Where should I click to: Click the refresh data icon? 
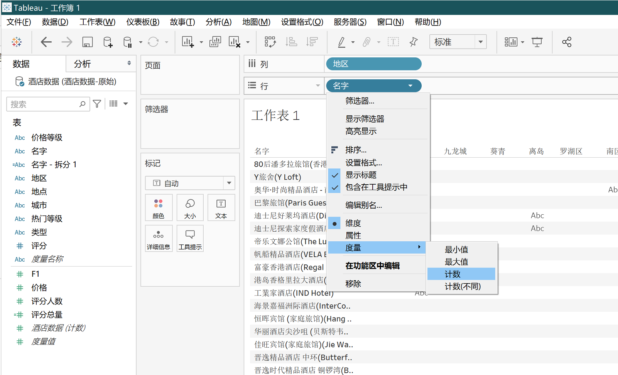point(153,42)
